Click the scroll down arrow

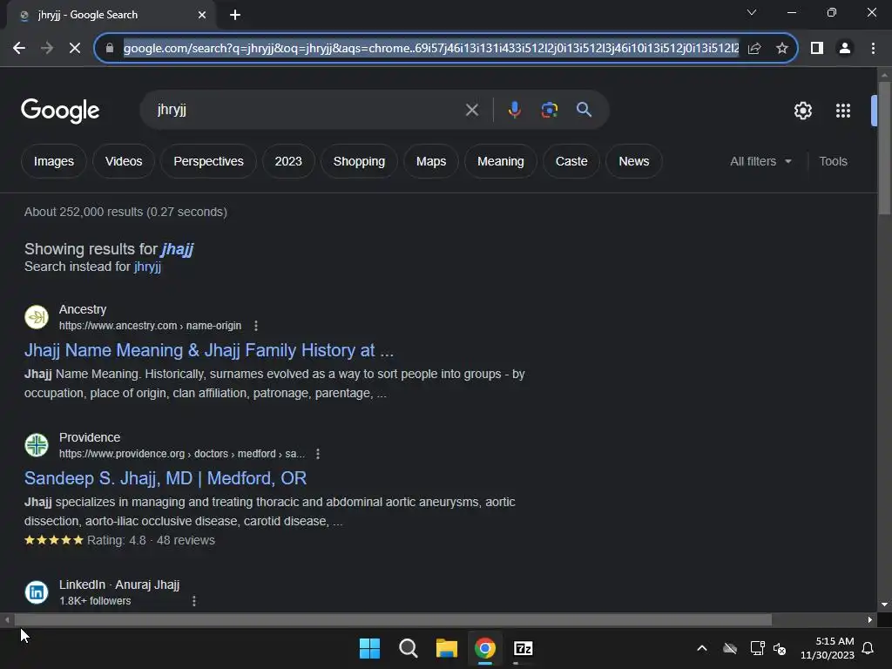pos(884,605)
